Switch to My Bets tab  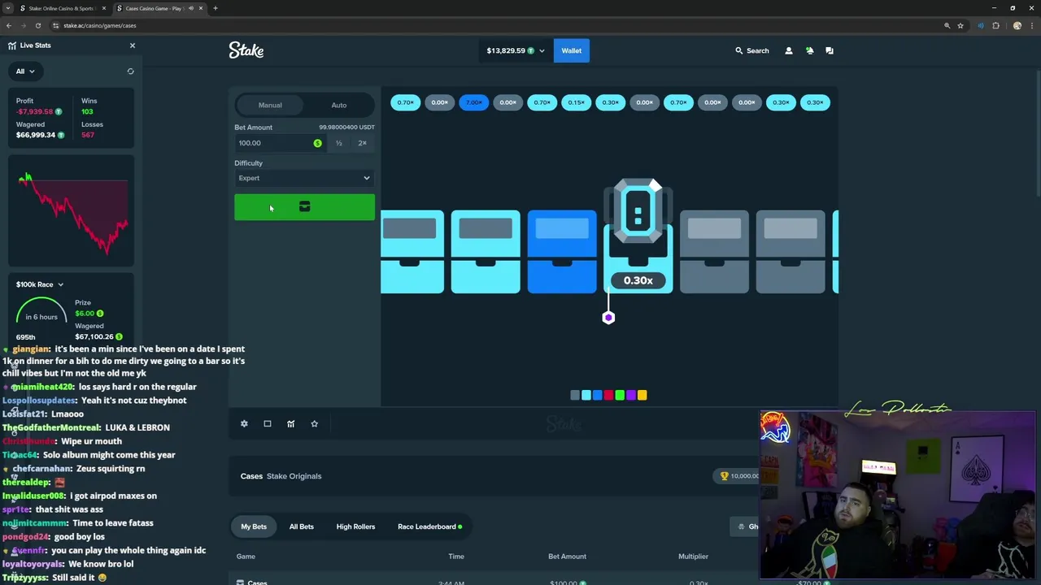(254, 526)
